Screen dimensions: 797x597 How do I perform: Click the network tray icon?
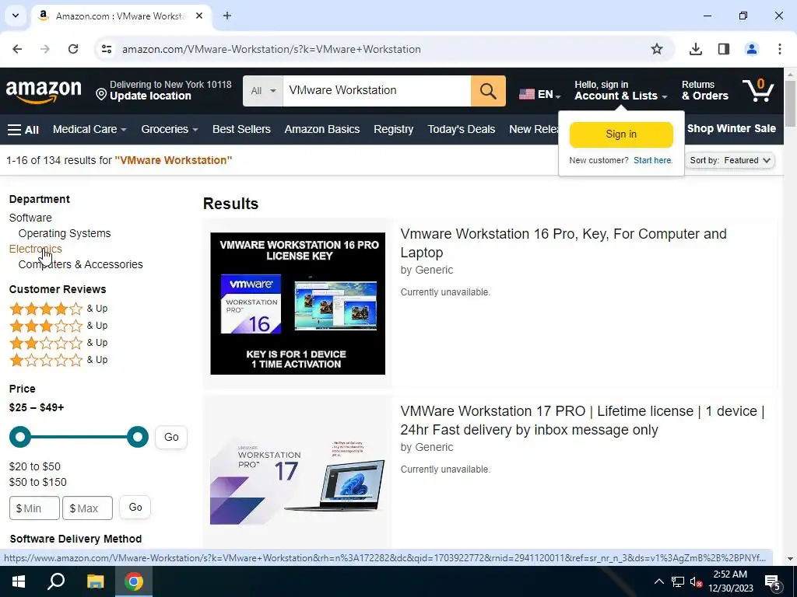[678, 581]
